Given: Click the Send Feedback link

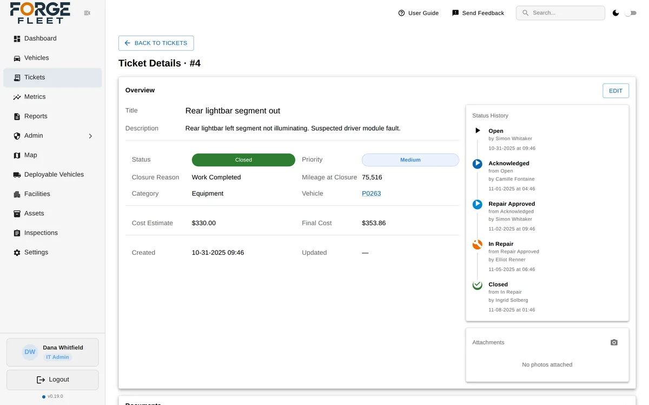Looking at the screenshot, I should [478, 13].
